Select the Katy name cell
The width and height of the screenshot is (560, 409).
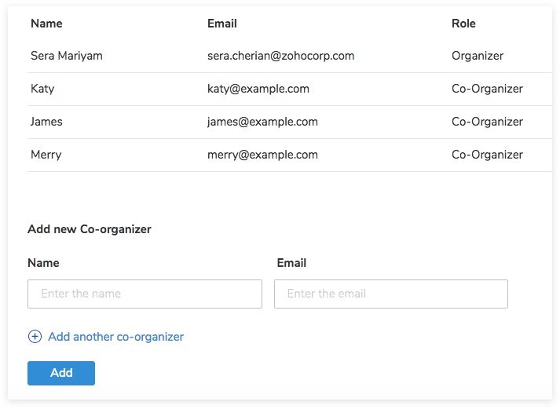click(42, 89)
